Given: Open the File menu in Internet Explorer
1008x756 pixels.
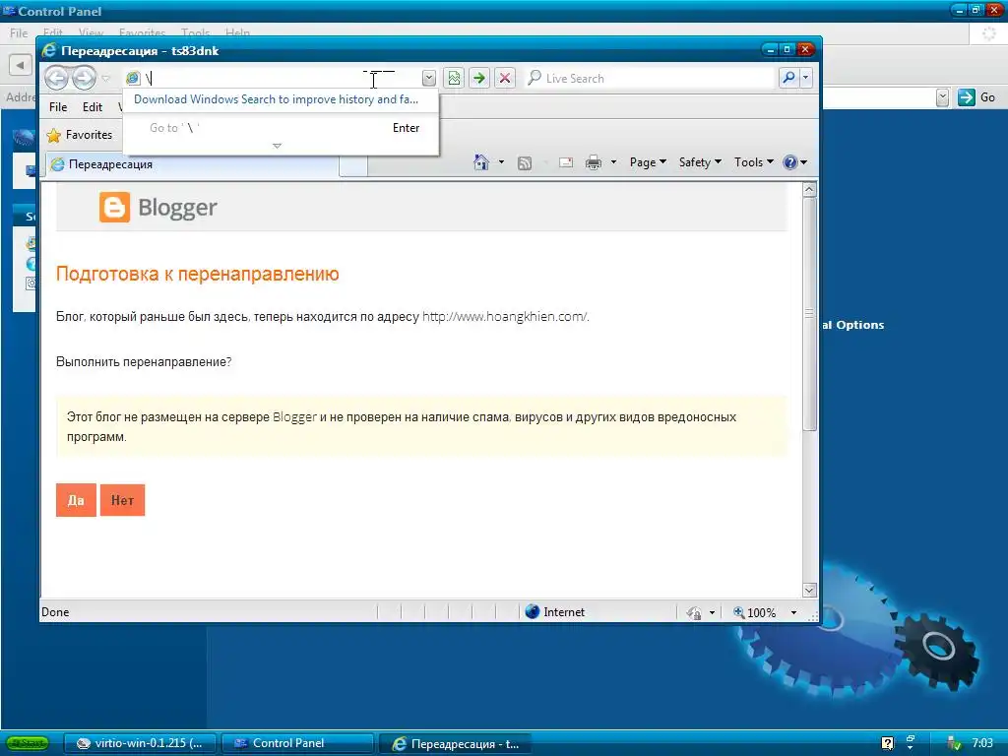Looking at the screenshot, I should pyautogui.click(x=58, y=107).
